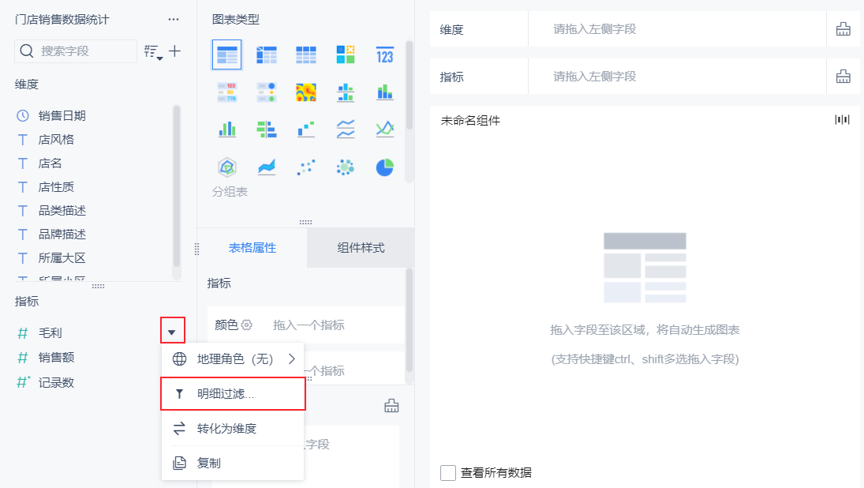Choose 明细过滤... from the context menu
Screen dimensions: 864x488
point(233,394)
